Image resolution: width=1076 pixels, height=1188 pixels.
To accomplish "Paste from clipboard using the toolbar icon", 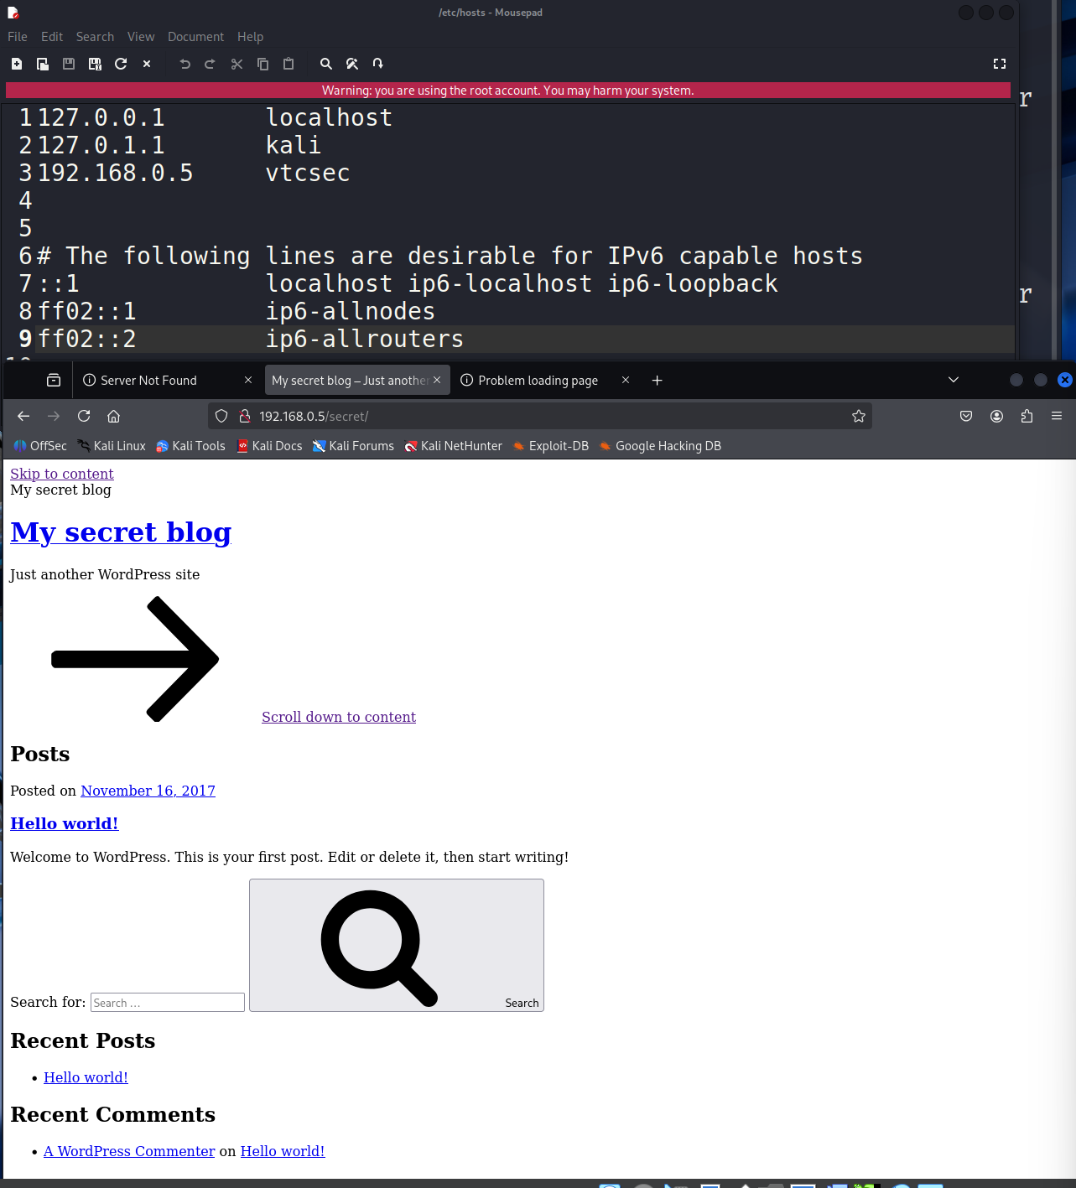I will coord(288,64).
